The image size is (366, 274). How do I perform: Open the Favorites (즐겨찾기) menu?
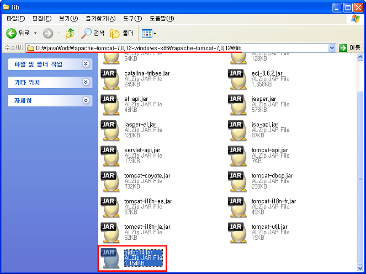[x=100, y=18]
